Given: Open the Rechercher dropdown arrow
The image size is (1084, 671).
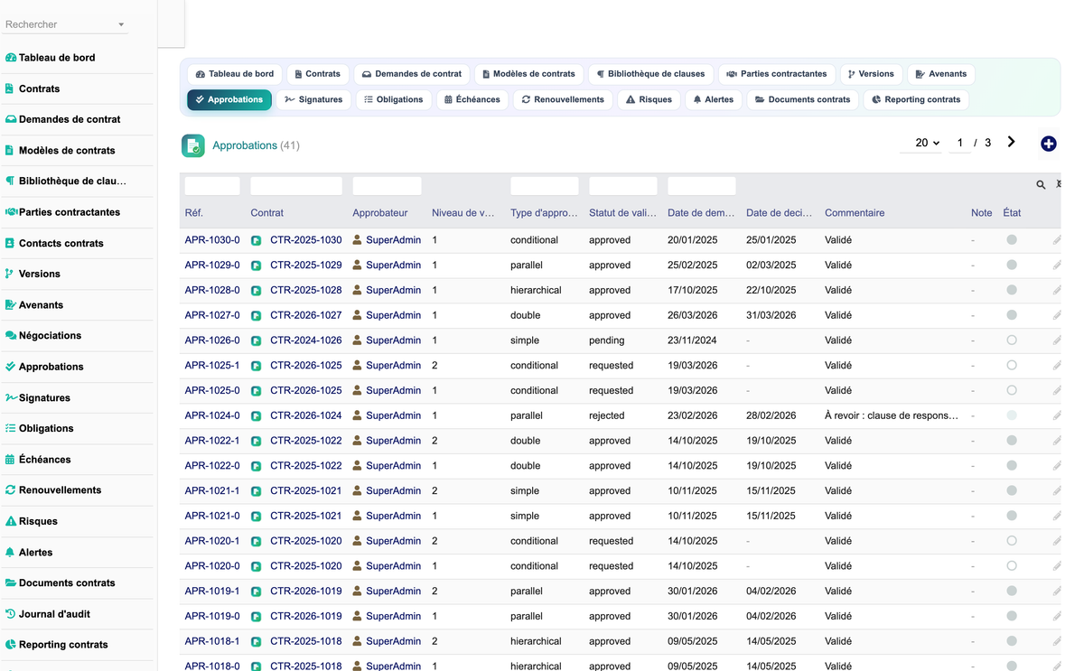Looking at the screenshot, I should point(121,25).
